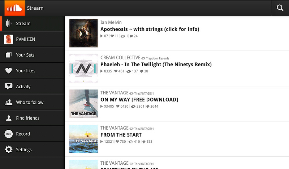Click the Ninetys remix cover art thumbnail

83,68
